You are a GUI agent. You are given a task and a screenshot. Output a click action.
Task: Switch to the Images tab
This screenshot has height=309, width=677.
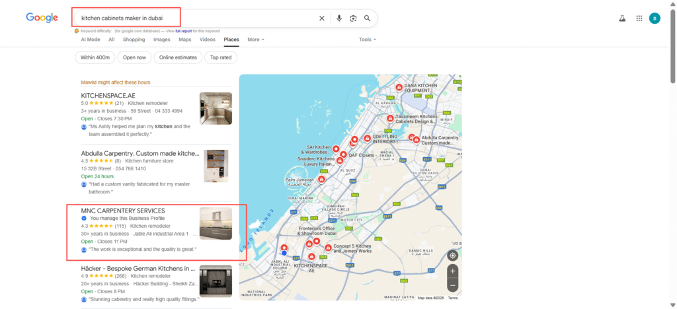(161, 40)
